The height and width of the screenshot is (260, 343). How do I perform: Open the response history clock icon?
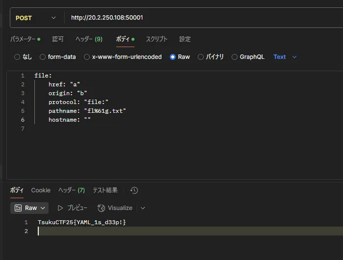134,190
